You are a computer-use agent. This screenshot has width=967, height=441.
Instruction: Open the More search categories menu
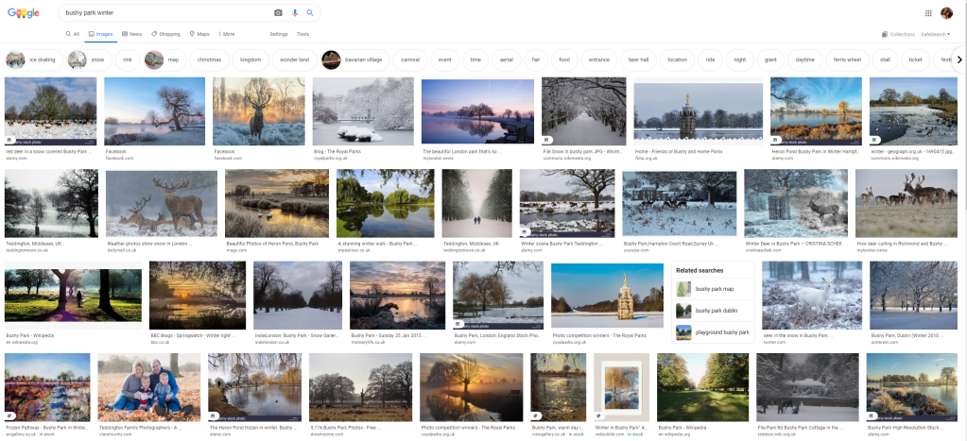click(x=225, y=34)
